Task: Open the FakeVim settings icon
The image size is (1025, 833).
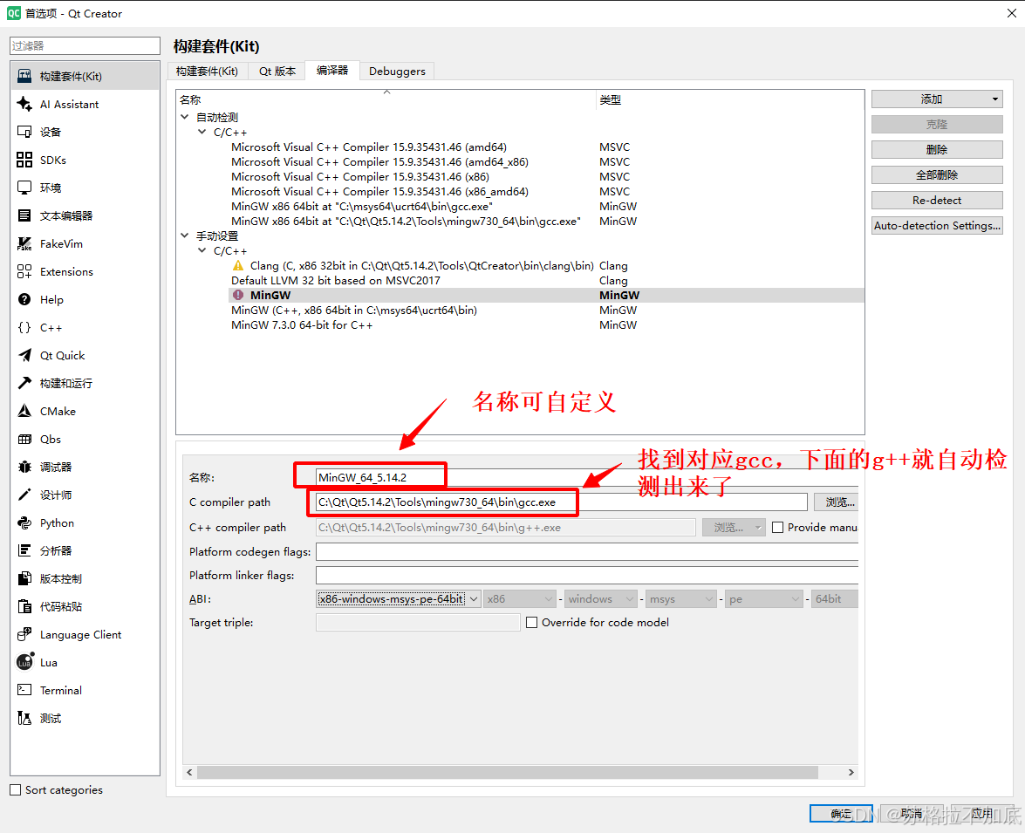Action: tap(24, 243)
